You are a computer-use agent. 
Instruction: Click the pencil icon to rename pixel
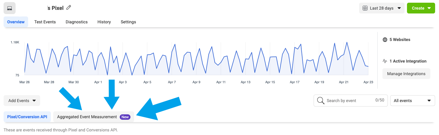click(69, 8)
